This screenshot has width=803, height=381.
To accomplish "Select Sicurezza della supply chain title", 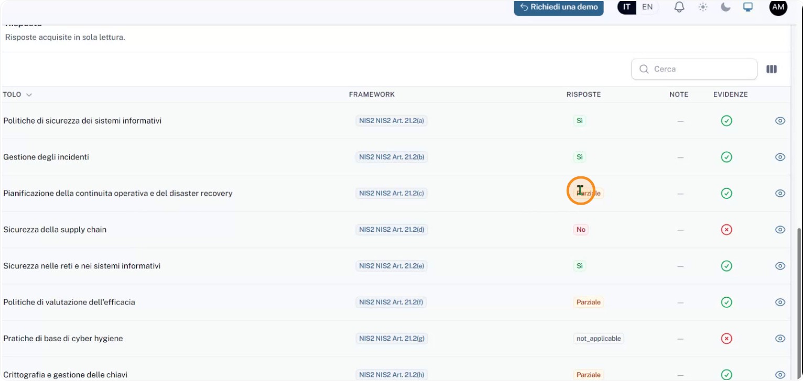I will pyautogui.click(x=55, y=230).
